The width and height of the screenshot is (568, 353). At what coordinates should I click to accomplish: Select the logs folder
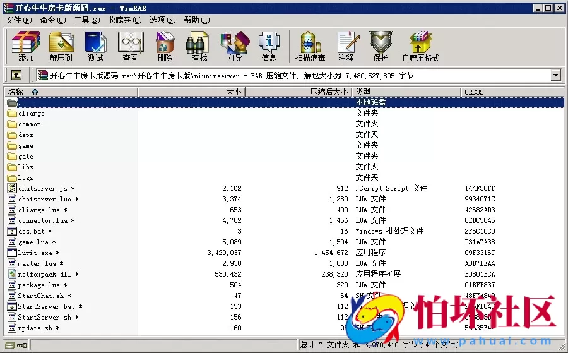pos(26,177)
